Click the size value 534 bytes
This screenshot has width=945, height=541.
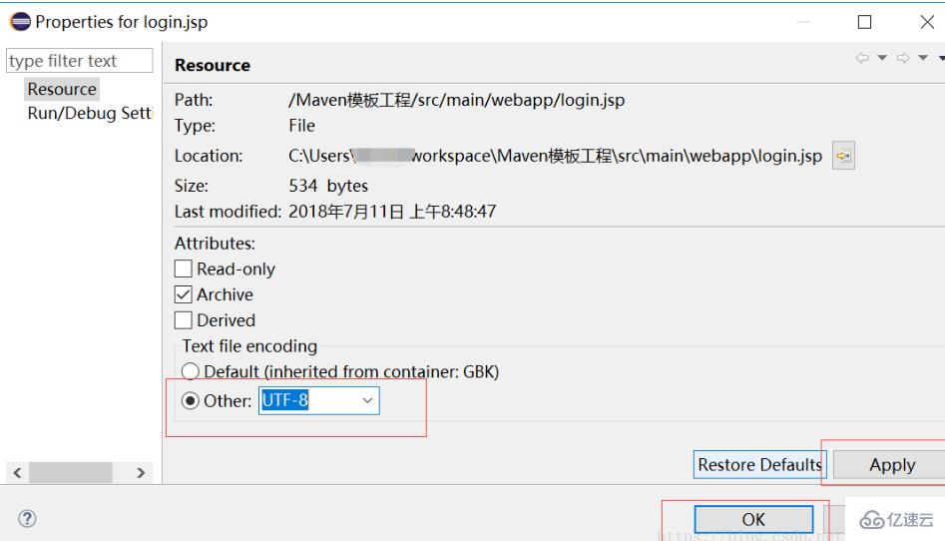[x=328, y=186]
